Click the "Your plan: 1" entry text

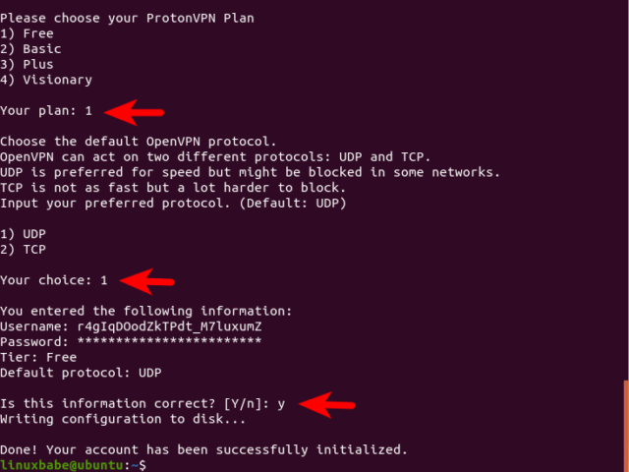coord(46,110)
